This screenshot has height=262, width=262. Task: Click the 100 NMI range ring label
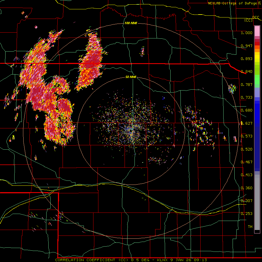(x=131, y=23)
